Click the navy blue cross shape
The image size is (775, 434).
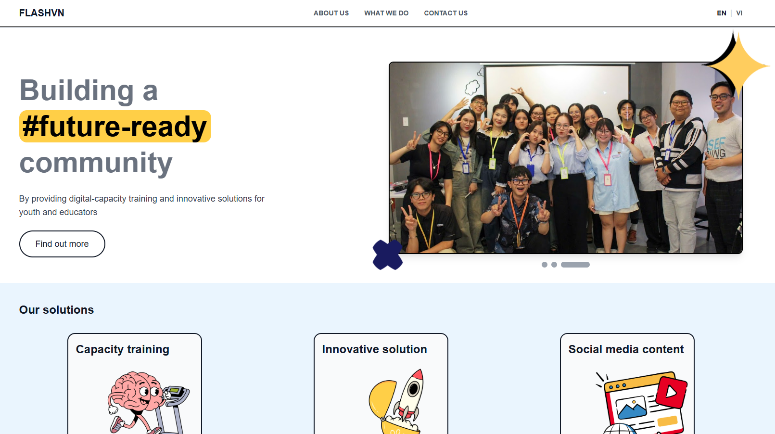[x=388, y=255]
